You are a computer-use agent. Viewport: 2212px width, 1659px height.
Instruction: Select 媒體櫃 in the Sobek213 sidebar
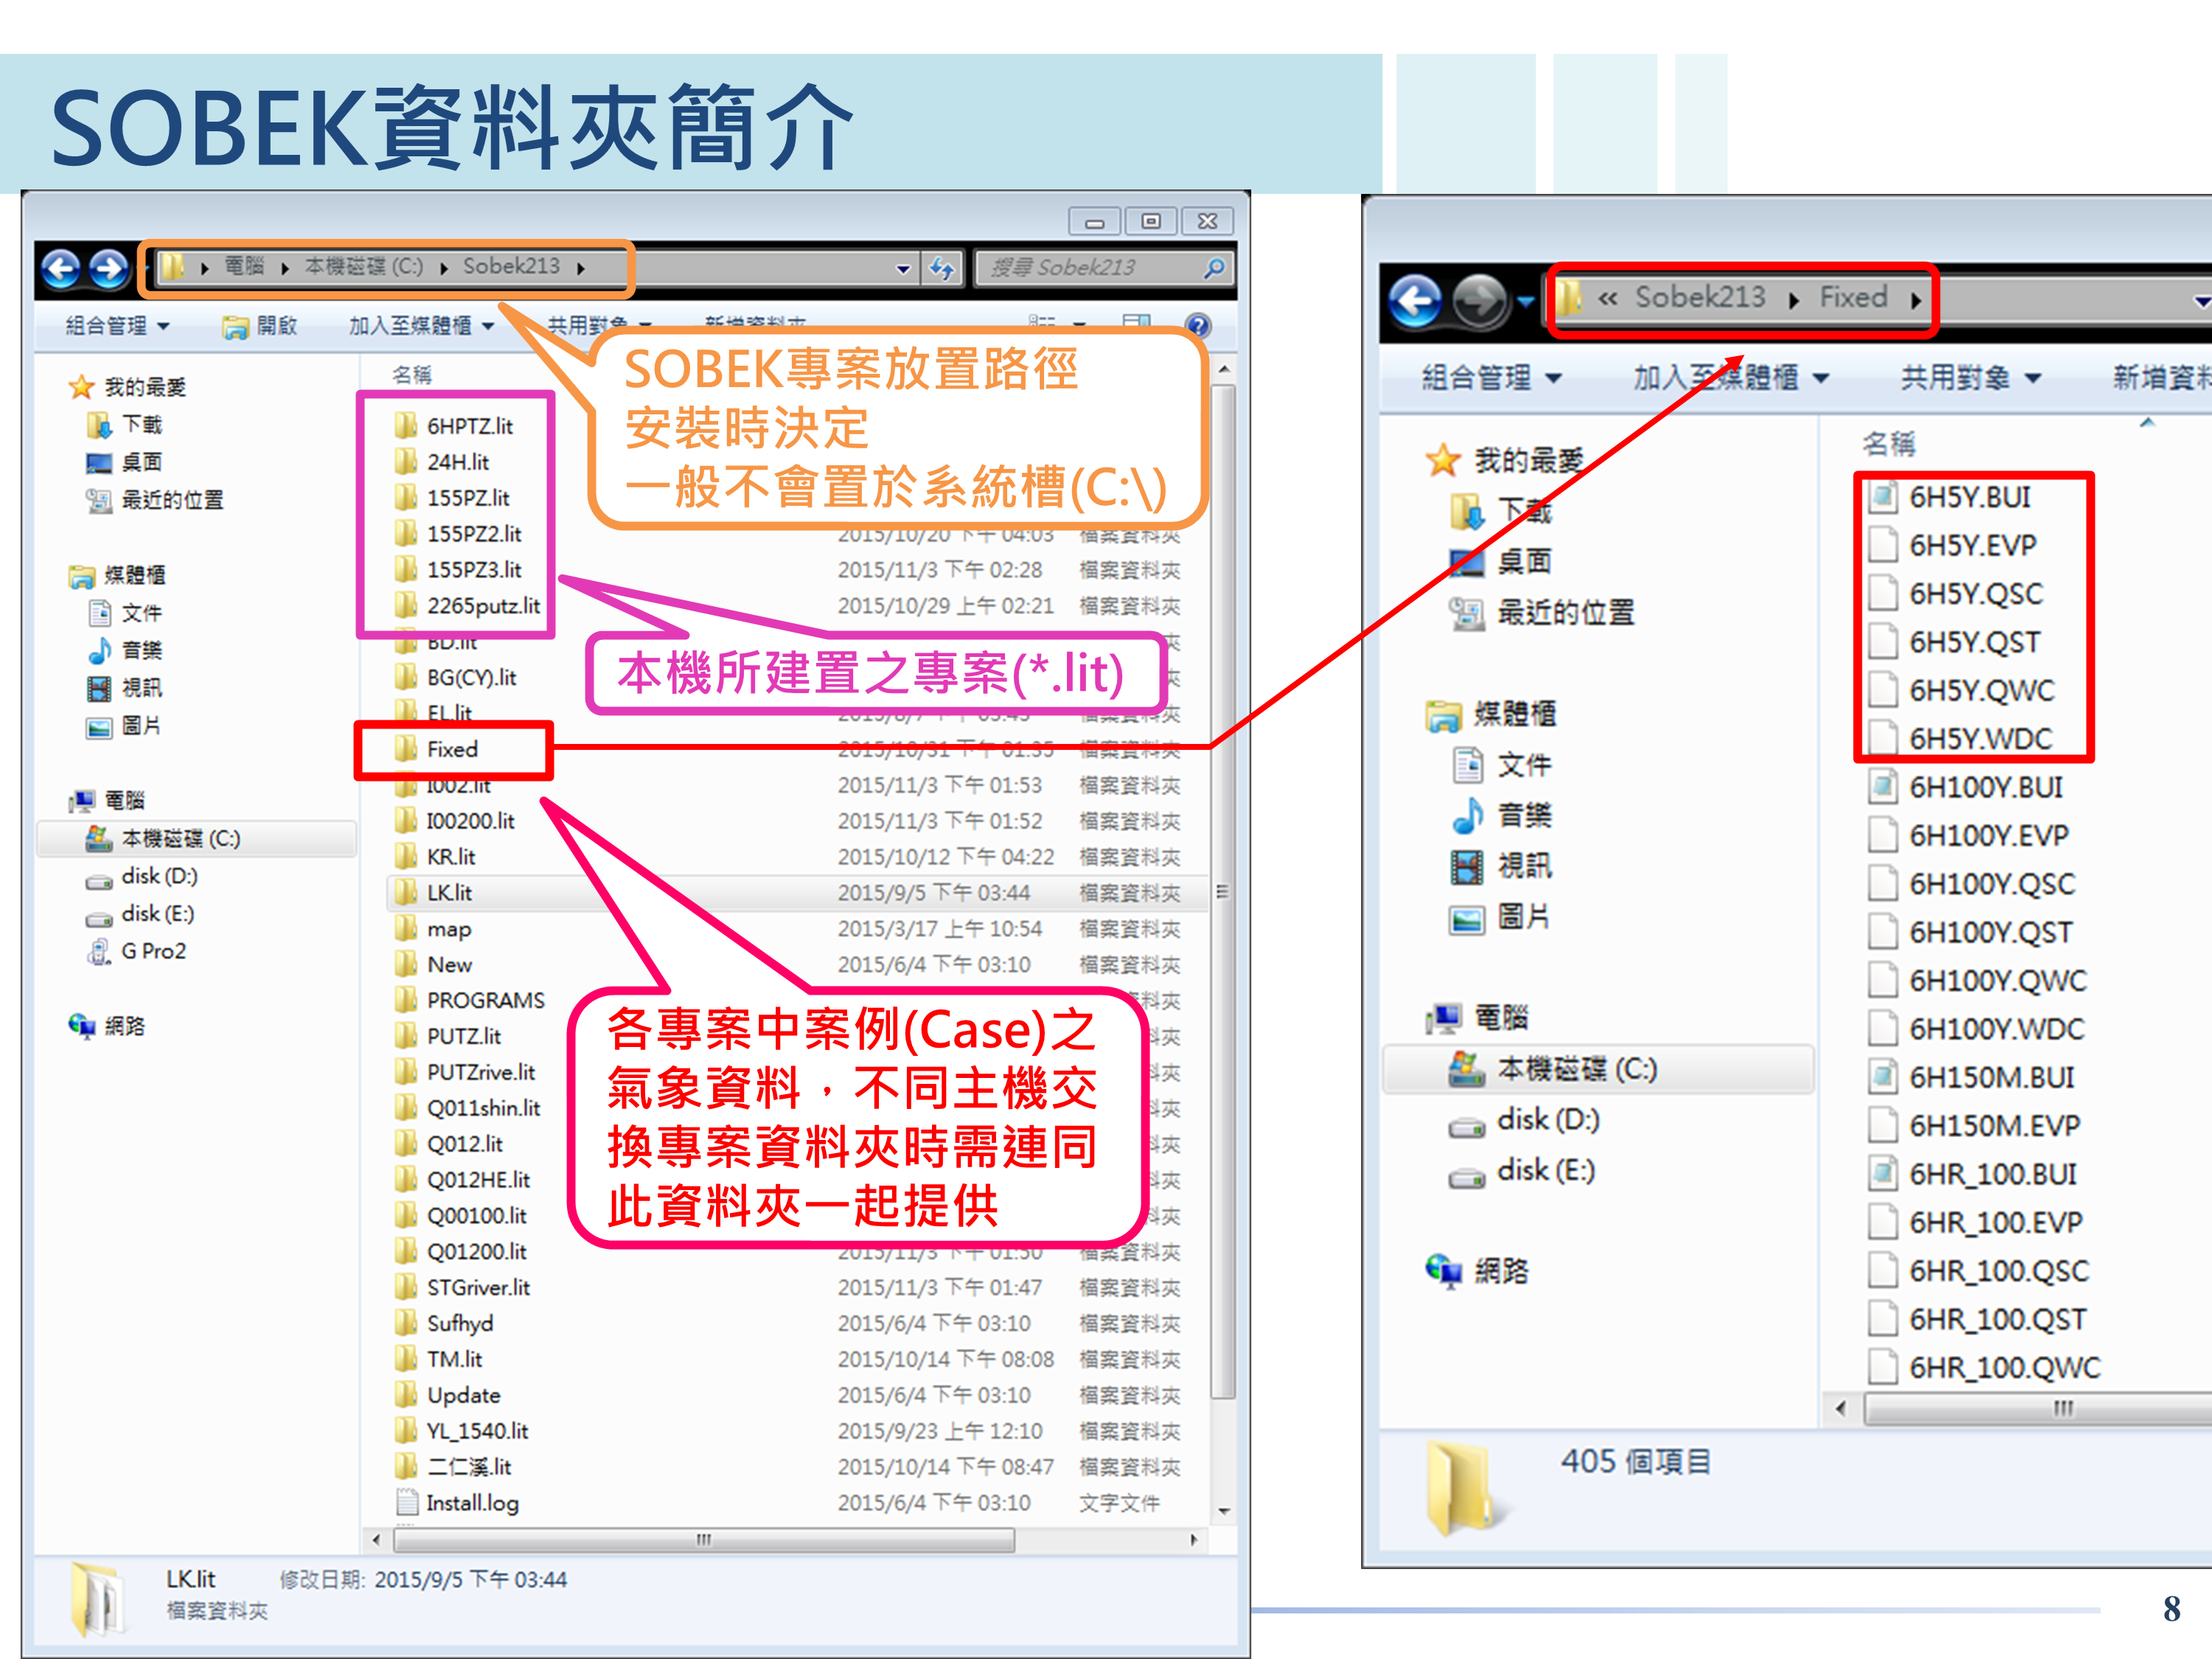(117, 575)
